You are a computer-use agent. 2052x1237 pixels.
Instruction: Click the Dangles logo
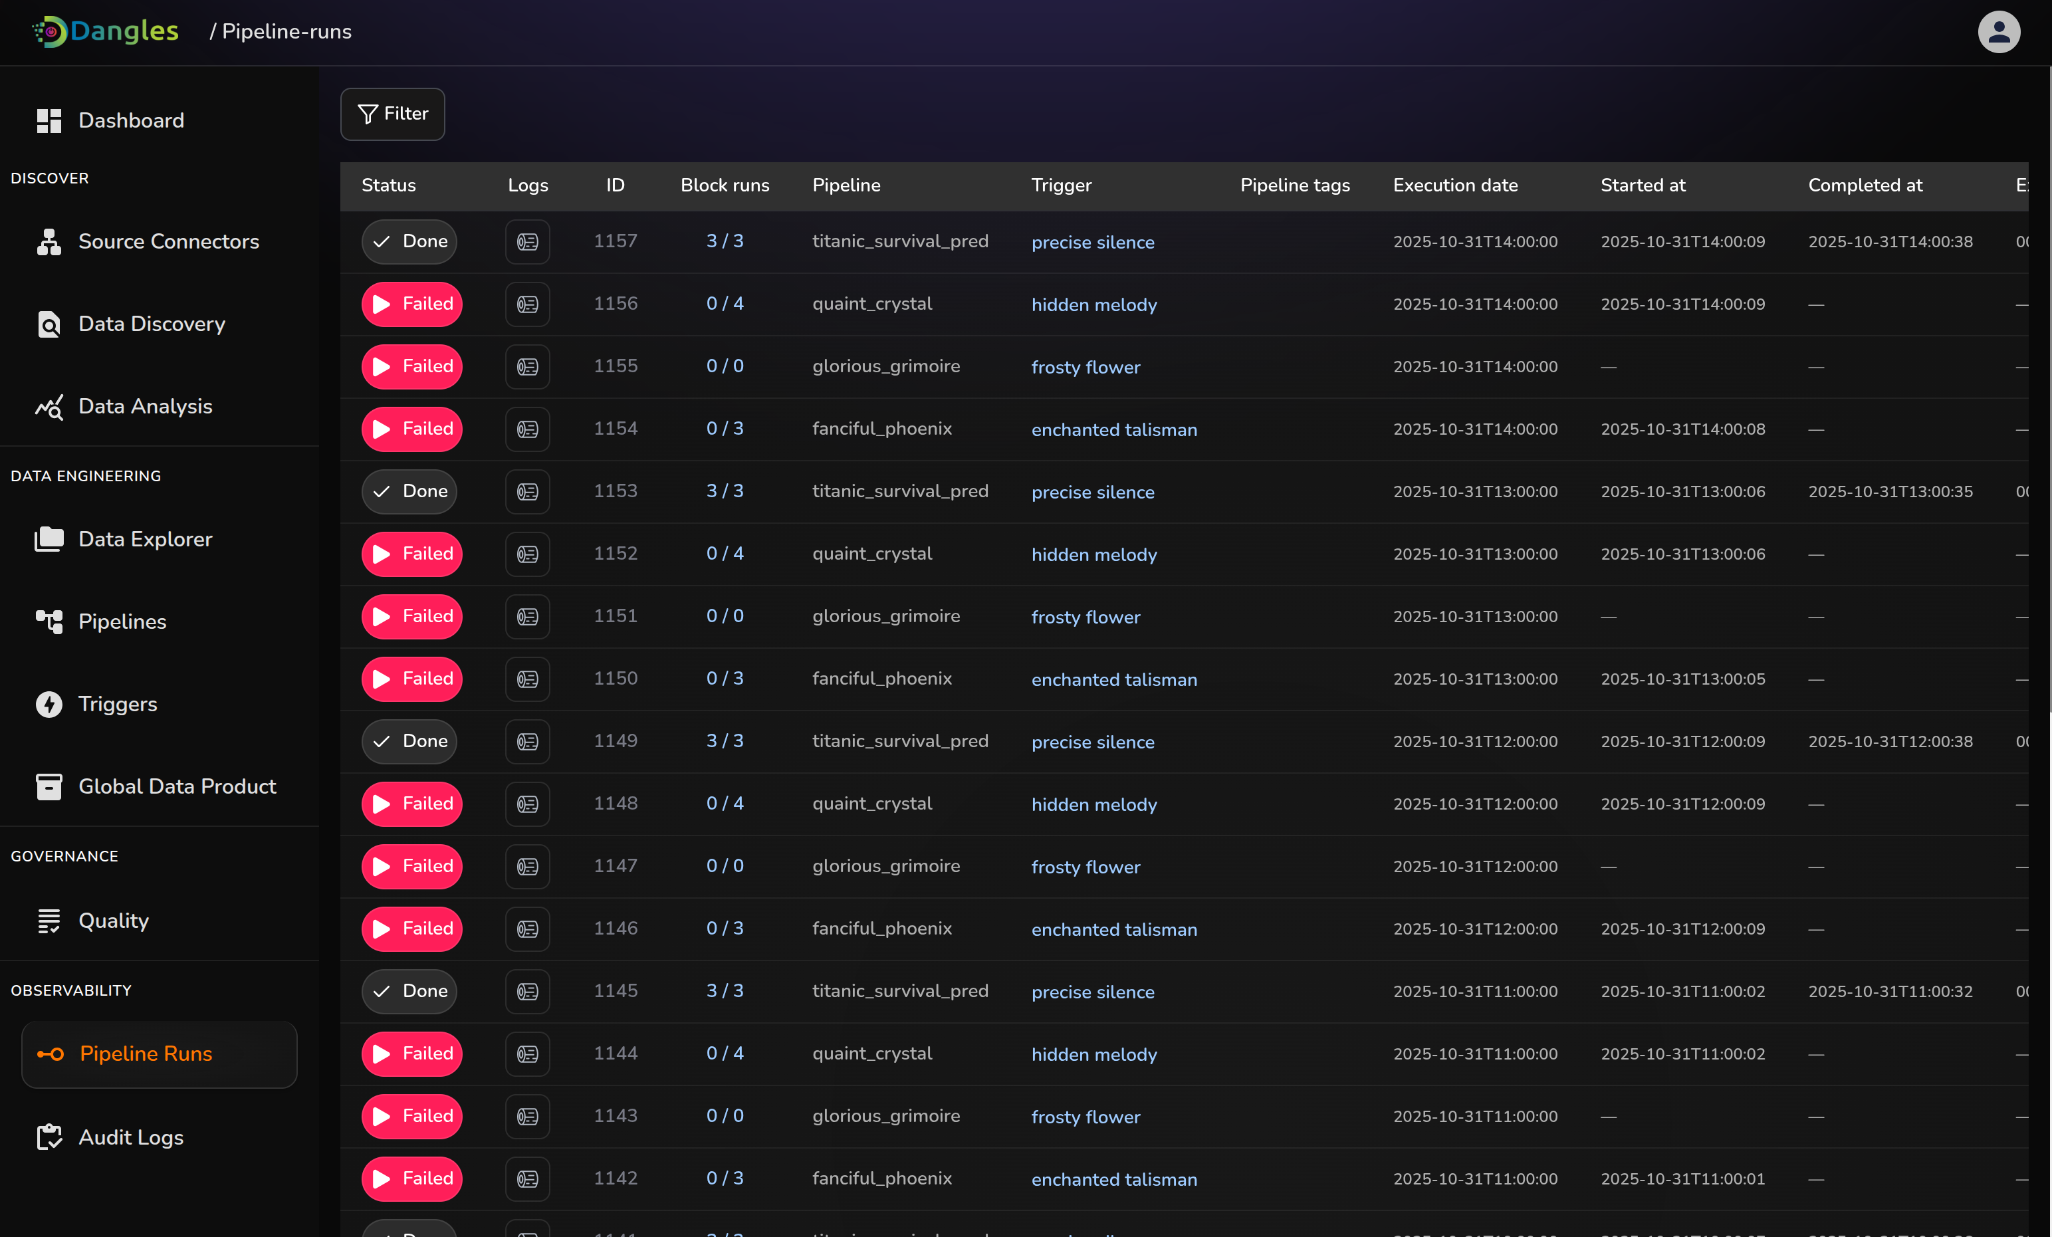[x=106, y=32]
